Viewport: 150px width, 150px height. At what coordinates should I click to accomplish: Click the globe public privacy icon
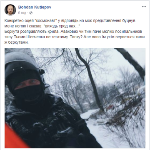(31, 13)
